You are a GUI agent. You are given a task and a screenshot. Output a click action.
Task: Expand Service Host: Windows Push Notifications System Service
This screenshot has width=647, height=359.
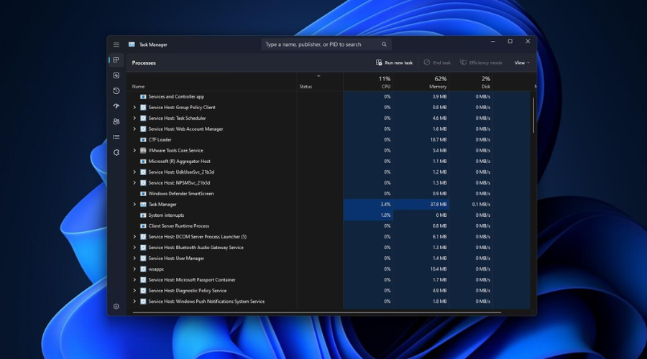[134, 302]
